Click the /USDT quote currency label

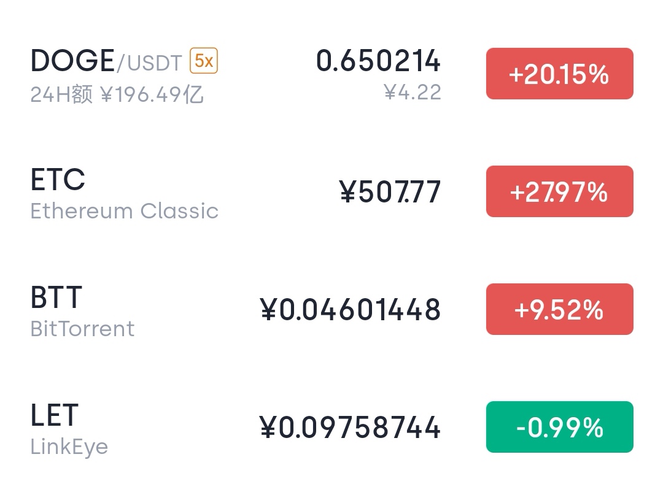pos(150,63)
